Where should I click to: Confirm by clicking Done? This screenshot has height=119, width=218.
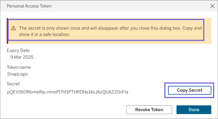[x=194, y=110]
